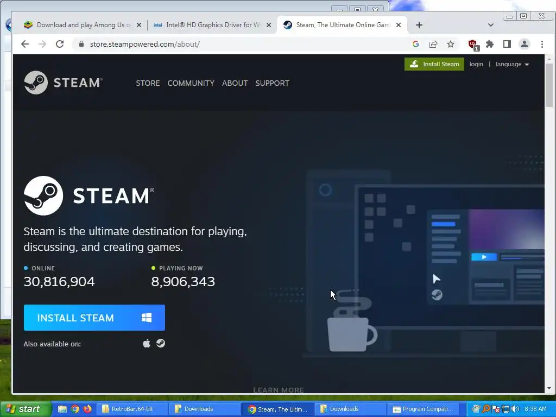Click the network tray icon
Viewport: 556px width, 417px height.
(x=506, y=409)
